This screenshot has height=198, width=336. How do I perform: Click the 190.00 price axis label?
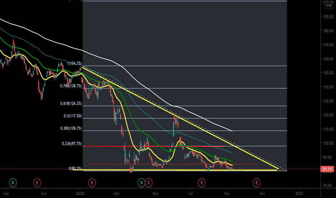point(328,17)
